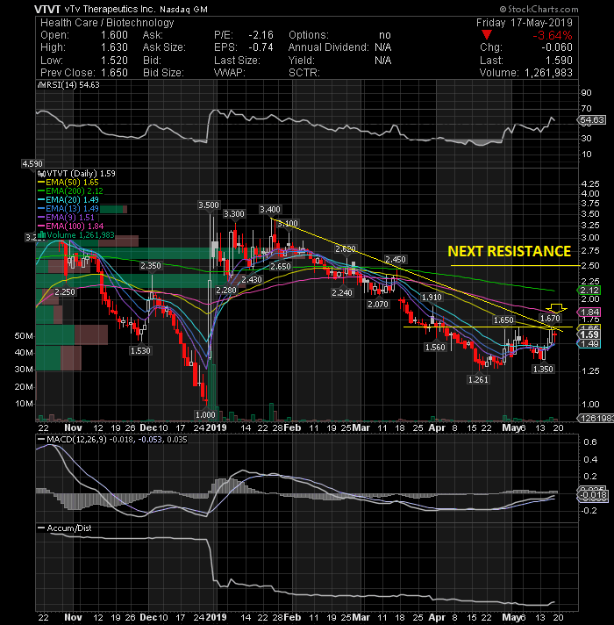Click the EPS value -0.74
The width and height of the screenshot is (614, 625).
pyautogui.click(x=261, y=47)
